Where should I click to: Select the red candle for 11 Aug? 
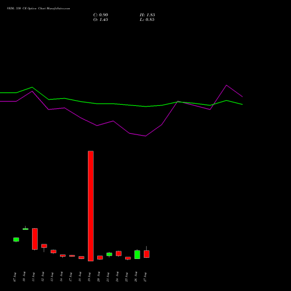click(35, 239)
